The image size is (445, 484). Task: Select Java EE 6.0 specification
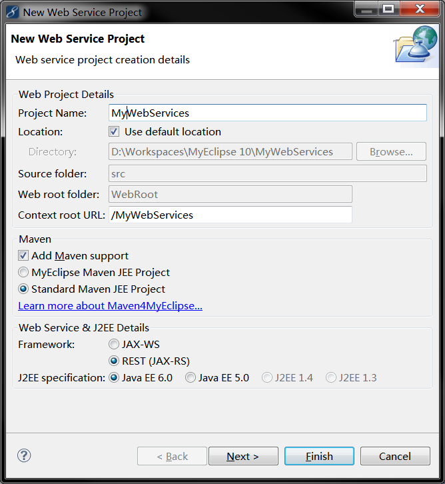[114, 377]
